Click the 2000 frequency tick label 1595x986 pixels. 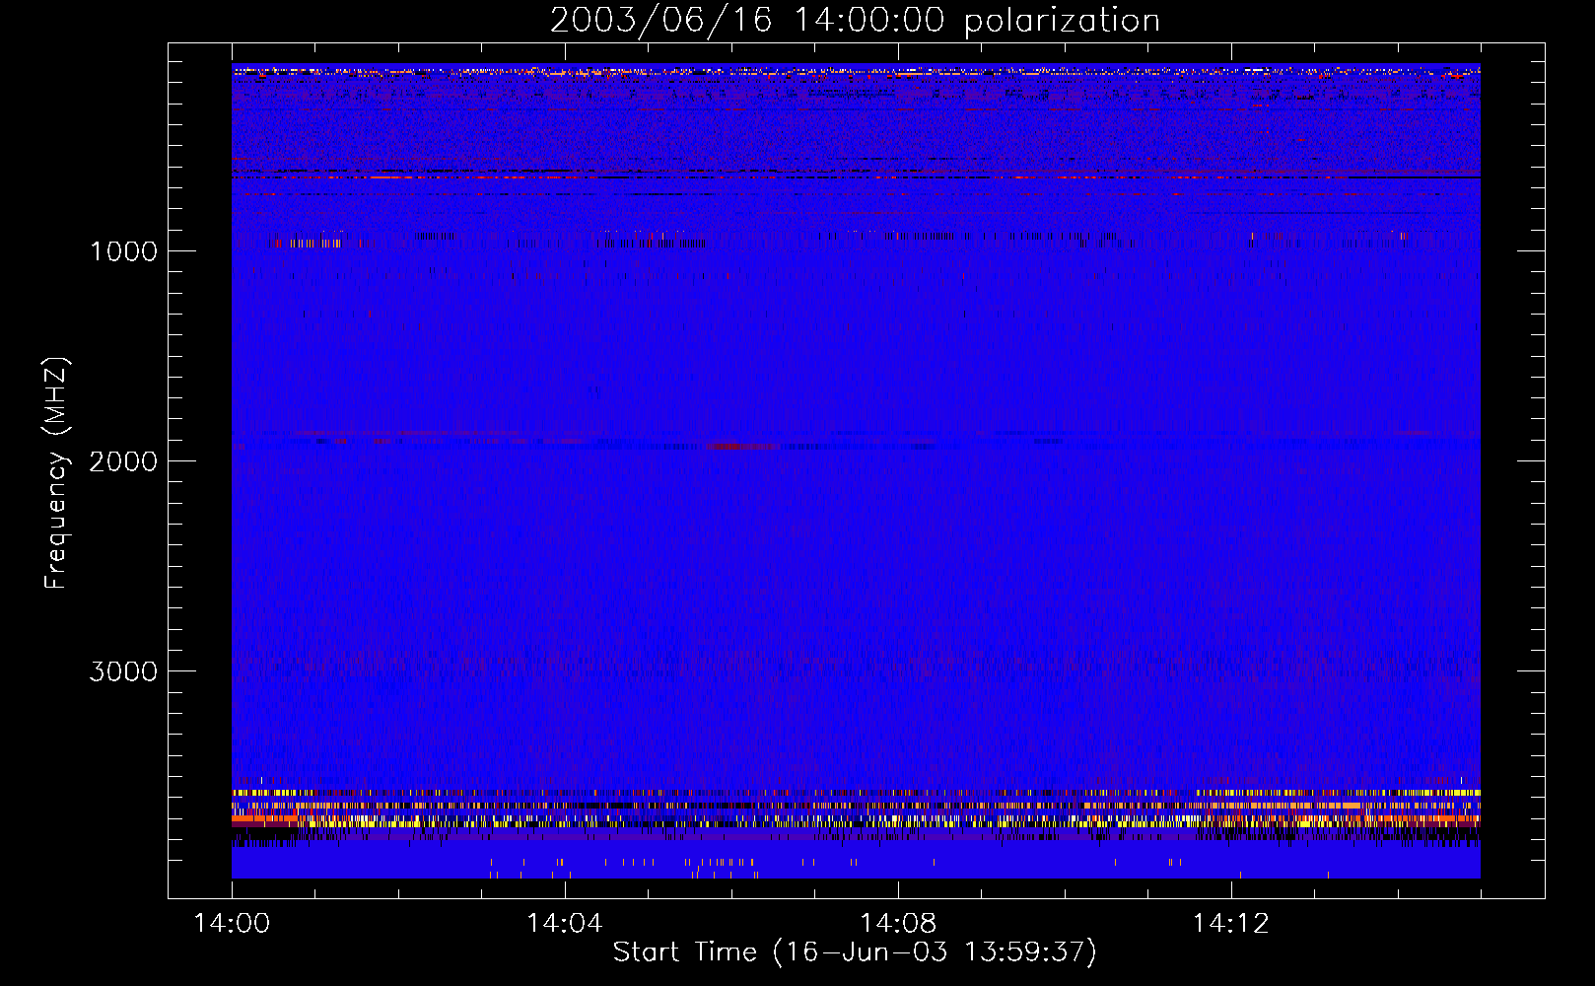click(x=123, y=461)
